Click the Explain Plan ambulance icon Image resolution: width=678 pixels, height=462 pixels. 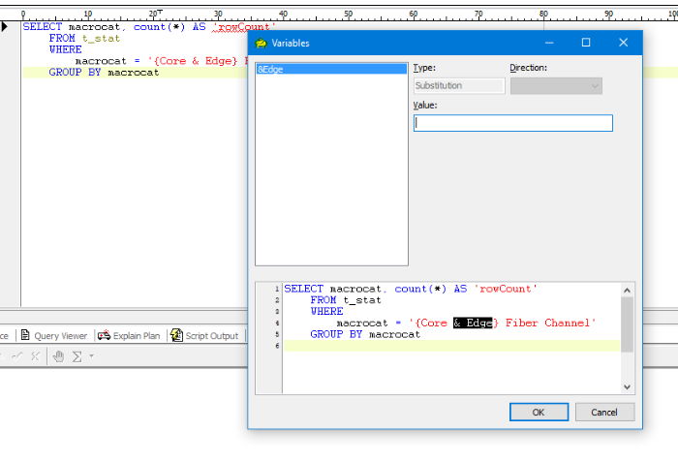104,335
